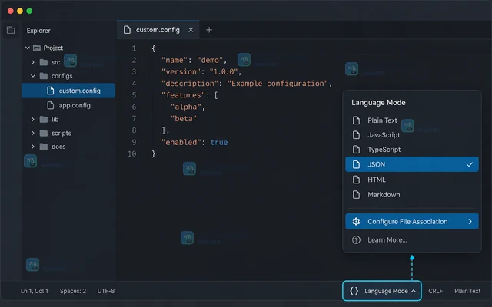Click the lib folder icon
The width and height of the screenshot is (492, 307).
(x=44, y=120)
